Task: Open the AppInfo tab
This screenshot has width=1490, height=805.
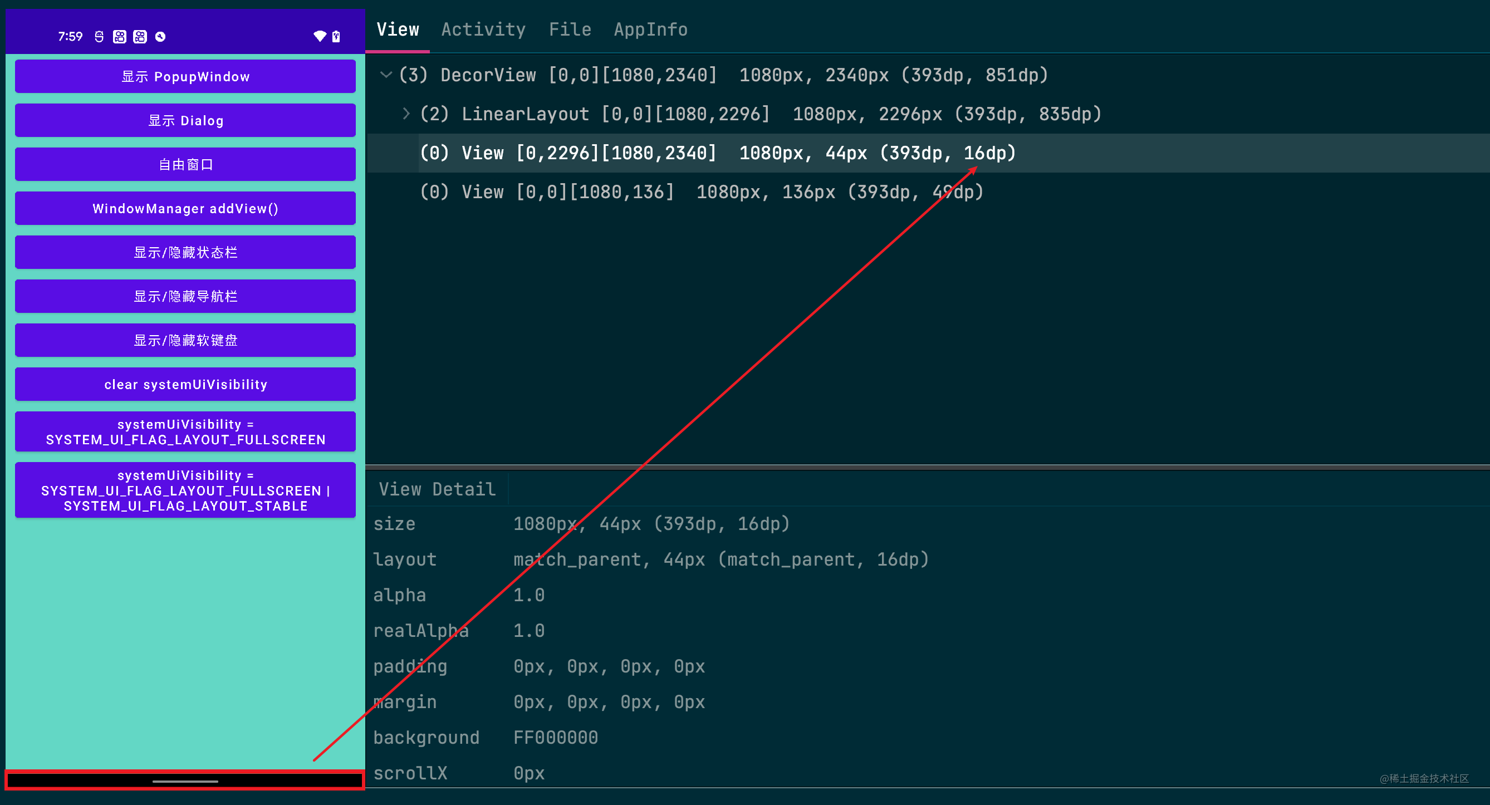Action: [x=651, y=29]
